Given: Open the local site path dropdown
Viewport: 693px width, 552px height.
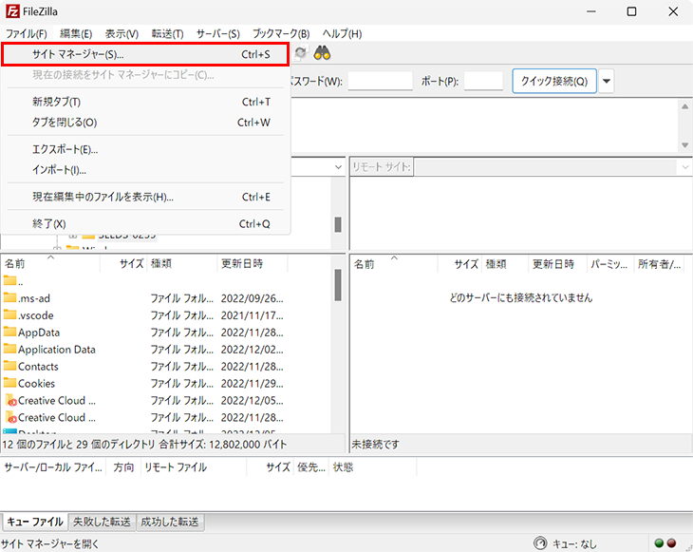Looking at the screenshot, I should pyautogui.click(x=338, y=167).
